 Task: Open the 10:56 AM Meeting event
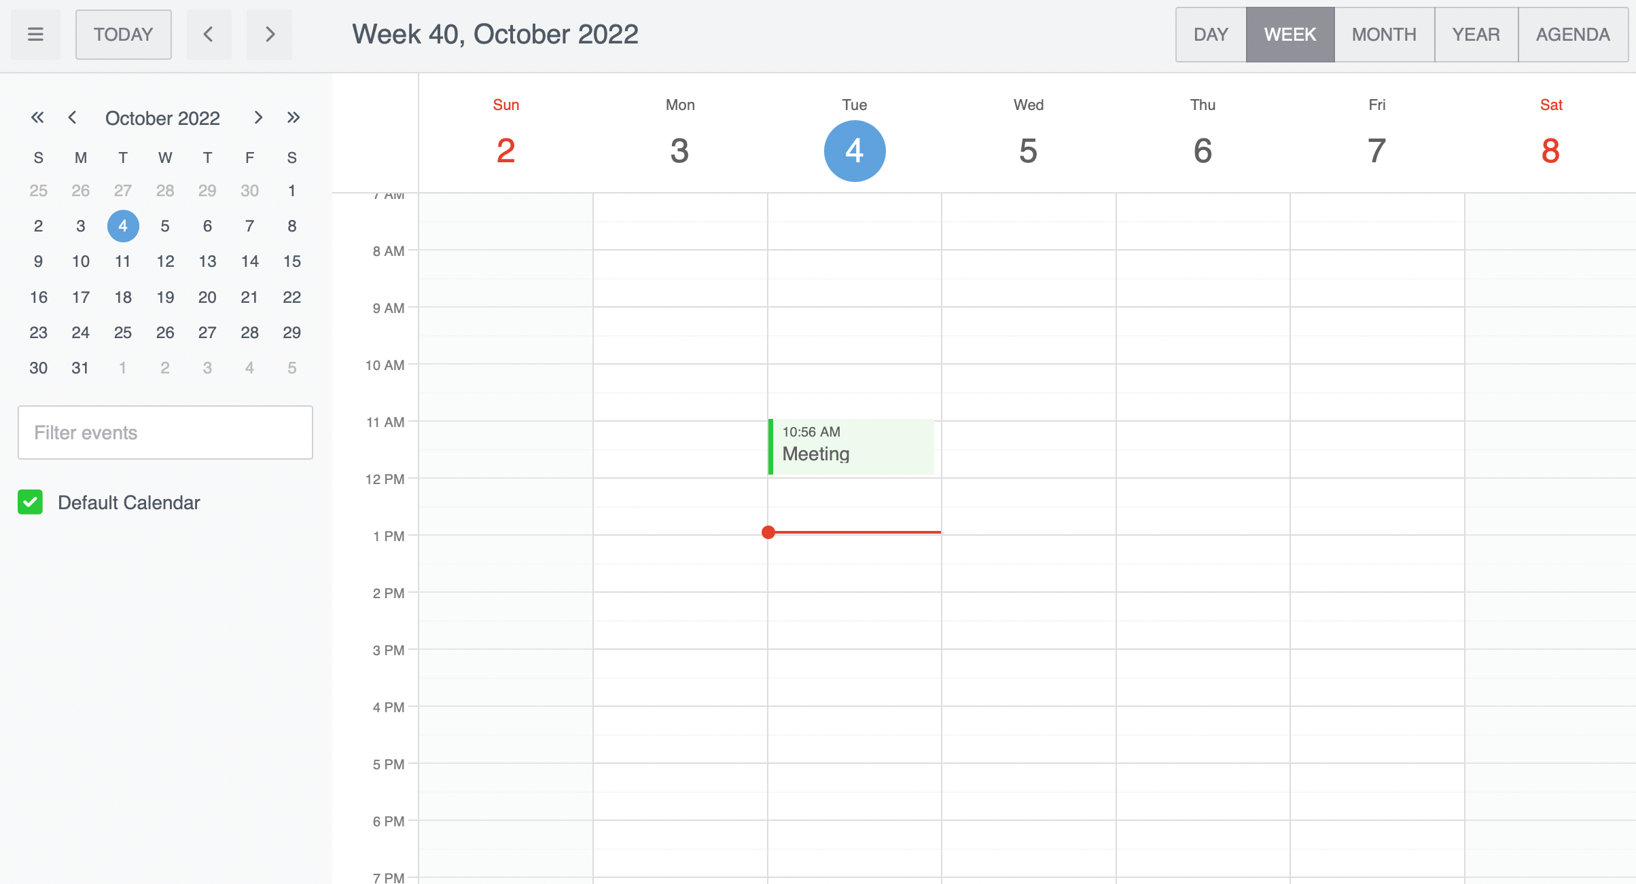coord(851,447)
